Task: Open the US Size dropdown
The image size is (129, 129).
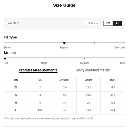Action: tap(92, 23)
